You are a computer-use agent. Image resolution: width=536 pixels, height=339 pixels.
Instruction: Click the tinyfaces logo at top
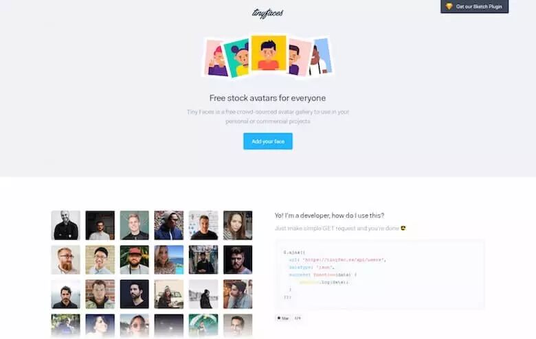point(267,13)
